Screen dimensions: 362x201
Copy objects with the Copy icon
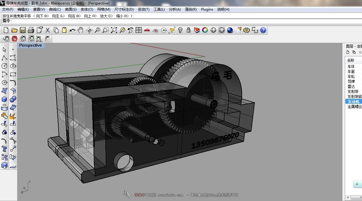pos(56,30)
